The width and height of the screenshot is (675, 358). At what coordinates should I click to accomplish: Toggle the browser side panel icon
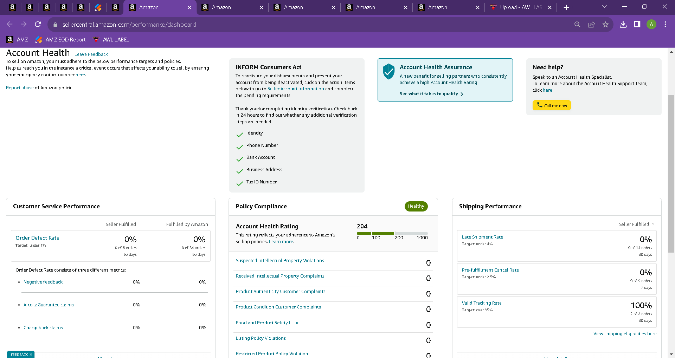point(637,24)
